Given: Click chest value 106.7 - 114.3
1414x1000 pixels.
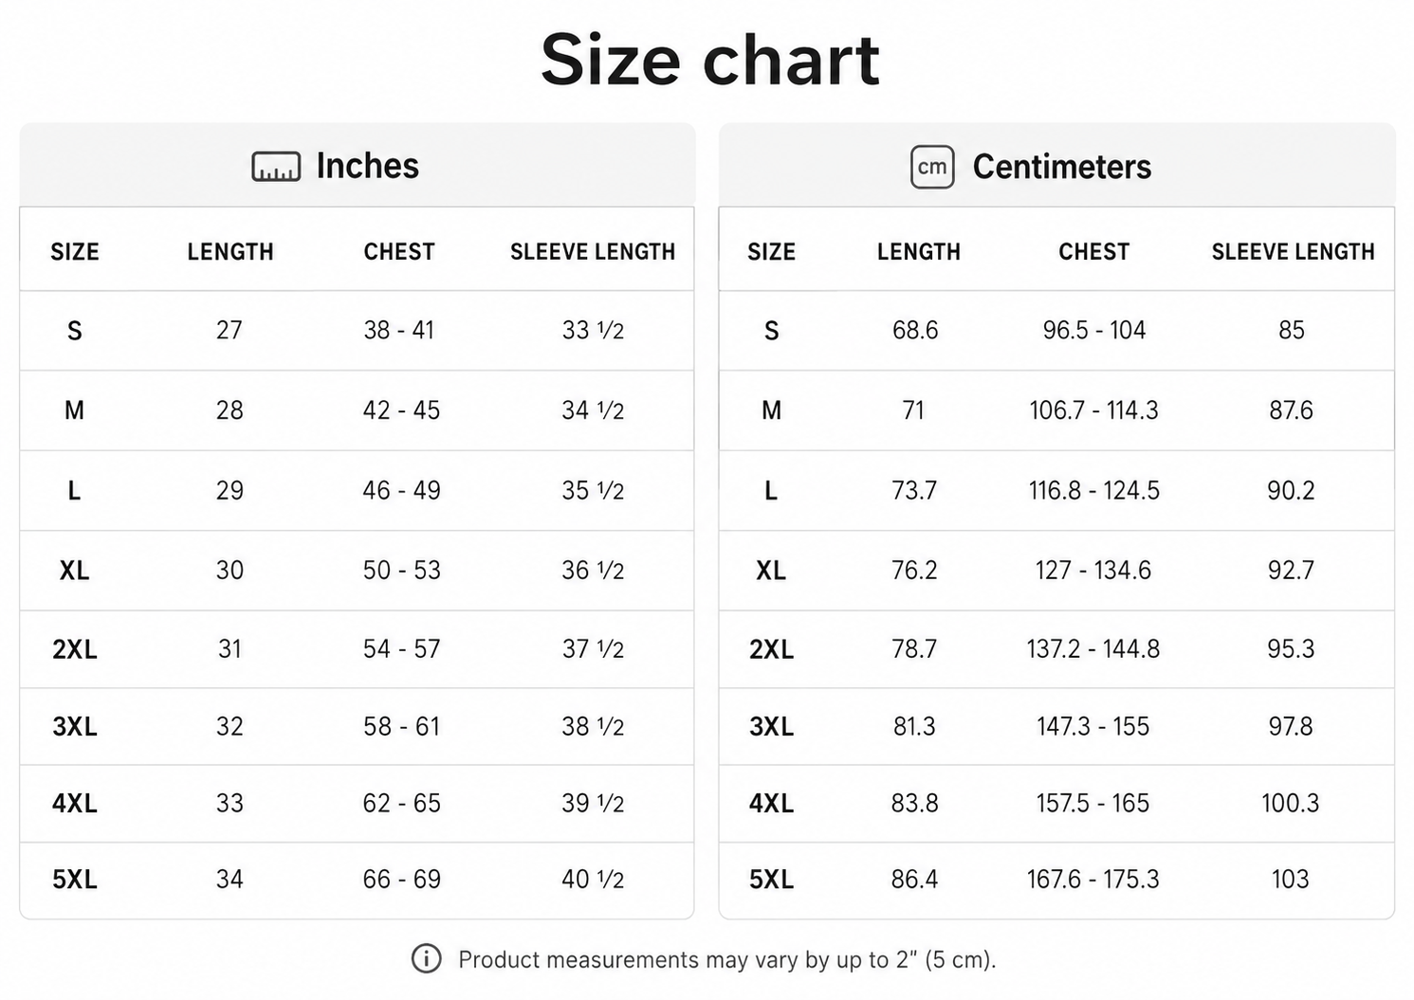Looking at the screenshot, I should coord(1094,410).
